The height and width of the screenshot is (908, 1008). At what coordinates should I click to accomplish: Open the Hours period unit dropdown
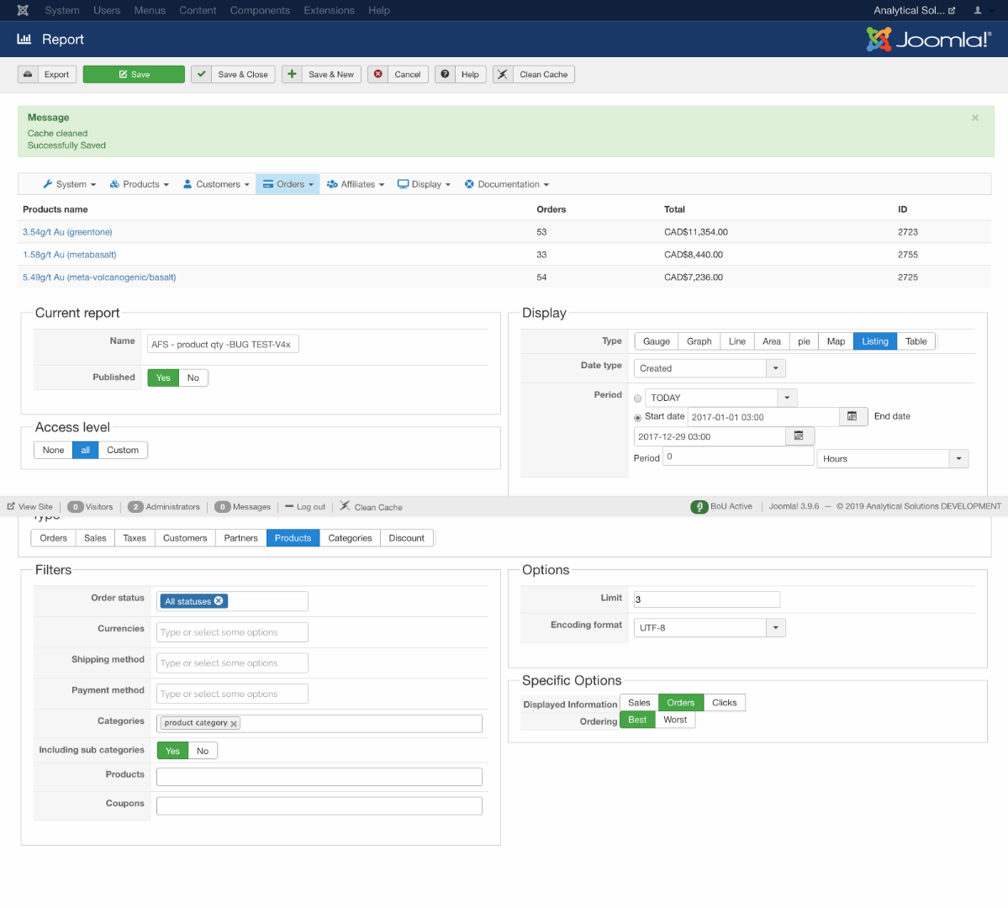pos(958,459)
